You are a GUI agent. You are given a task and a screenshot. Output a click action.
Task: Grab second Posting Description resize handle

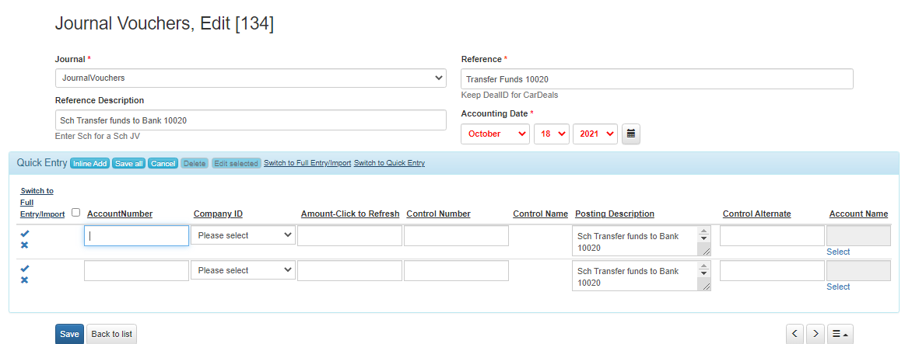tap(707, 287)
